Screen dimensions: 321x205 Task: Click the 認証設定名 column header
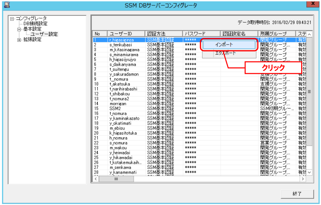coord(239,34)
